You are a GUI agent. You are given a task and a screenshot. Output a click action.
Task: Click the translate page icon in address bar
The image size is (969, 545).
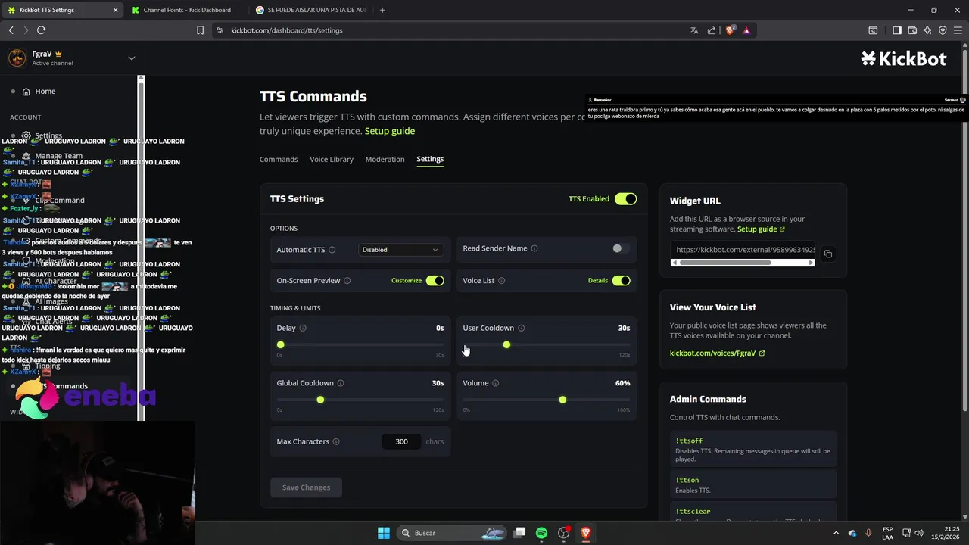[694, 30]
